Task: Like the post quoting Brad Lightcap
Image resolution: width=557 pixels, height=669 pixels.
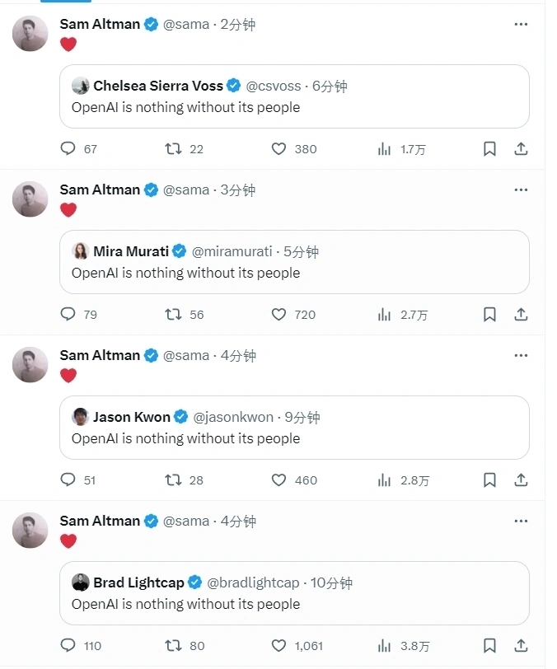Action: tap(278, 646)
